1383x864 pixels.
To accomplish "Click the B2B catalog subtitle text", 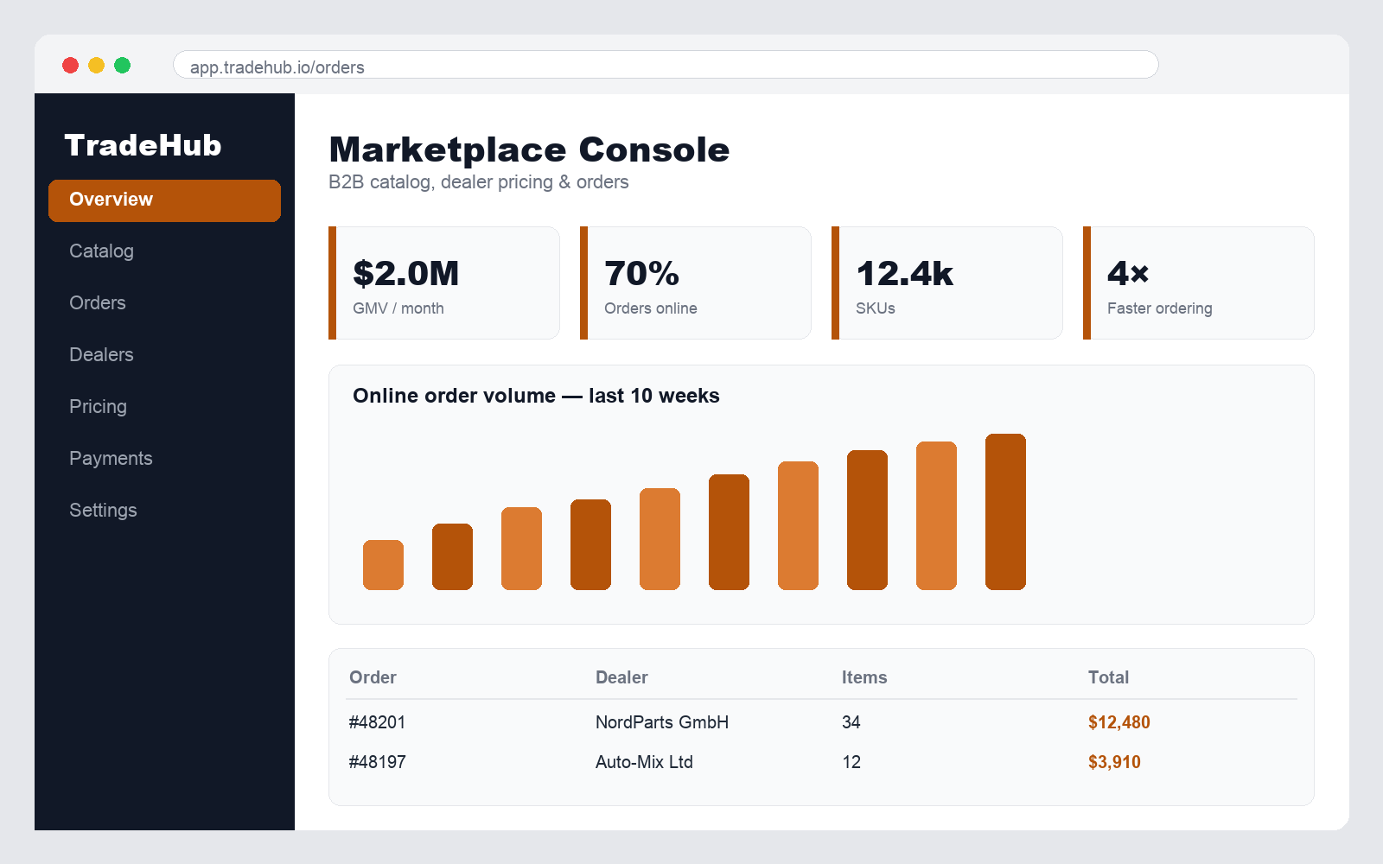I will point(478,182).
